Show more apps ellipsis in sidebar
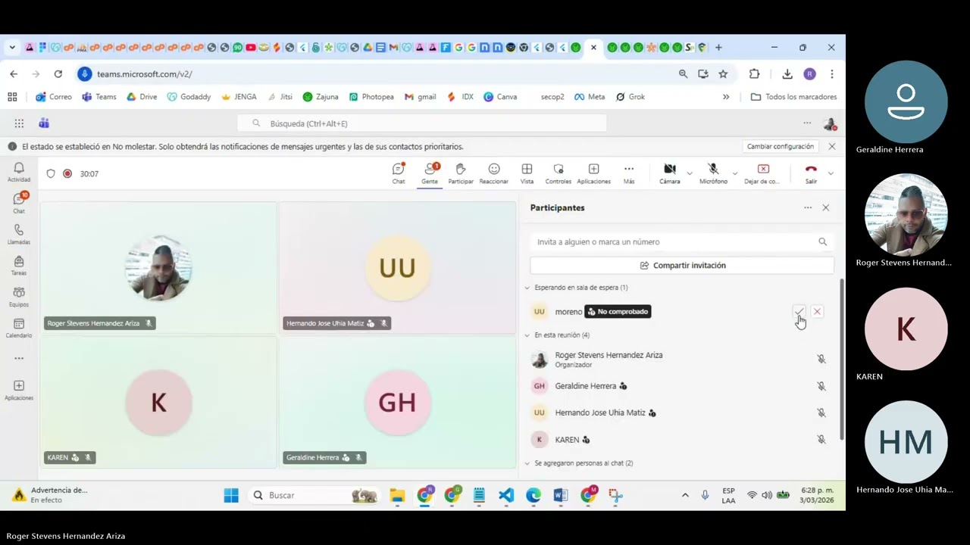This screenshot has height=545, width=970. (19, 358)
